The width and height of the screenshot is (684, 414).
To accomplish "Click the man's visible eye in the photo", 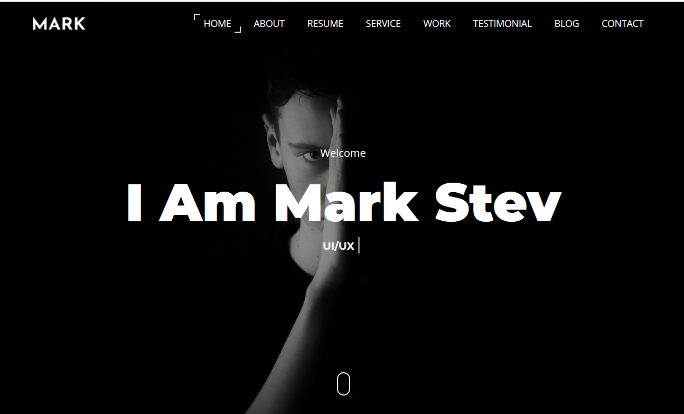I will point(308,155).
